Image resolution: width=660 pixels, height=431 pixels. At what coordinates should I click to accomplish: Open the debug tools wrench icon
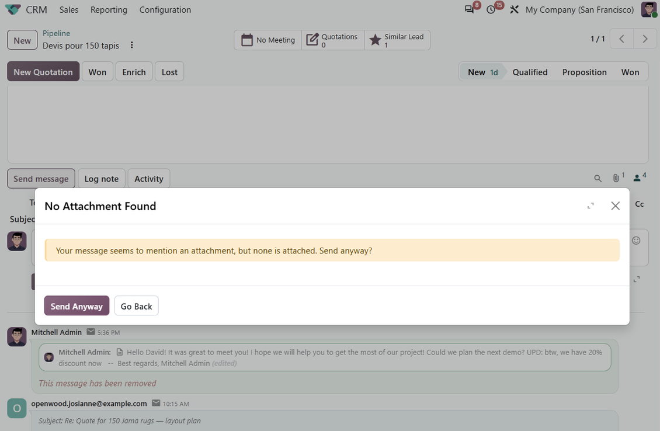pos(514,9)
